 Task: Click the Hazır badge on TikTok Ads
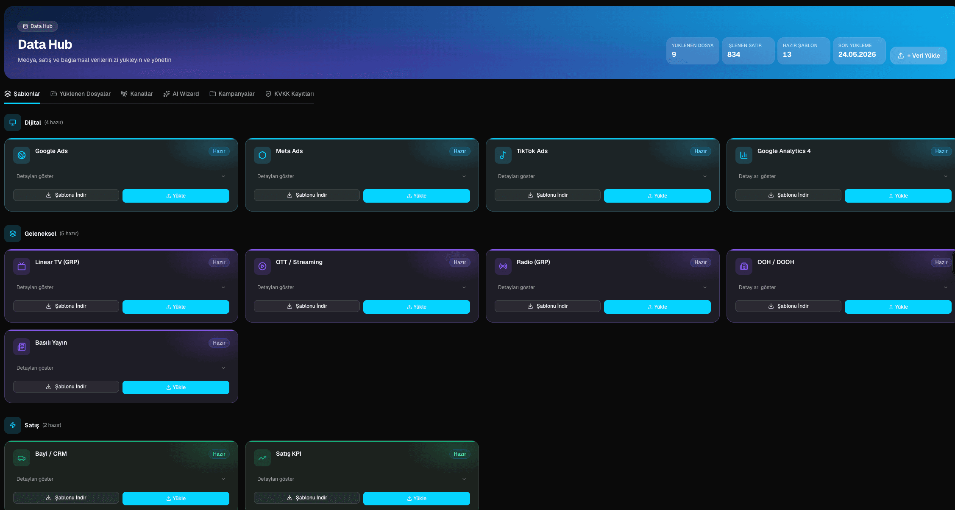pos(701,151)
